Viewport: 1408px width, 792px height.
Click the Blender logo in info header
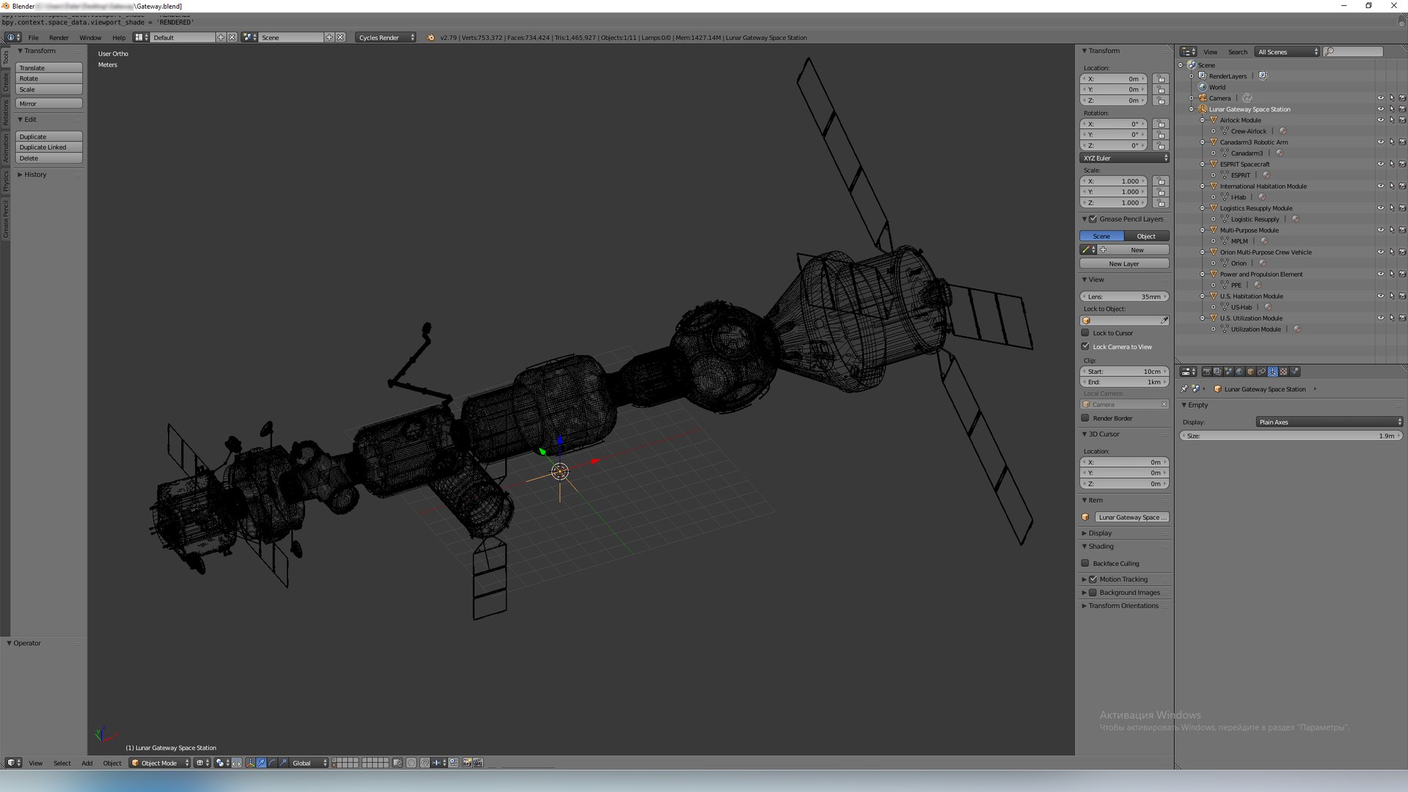430,37
